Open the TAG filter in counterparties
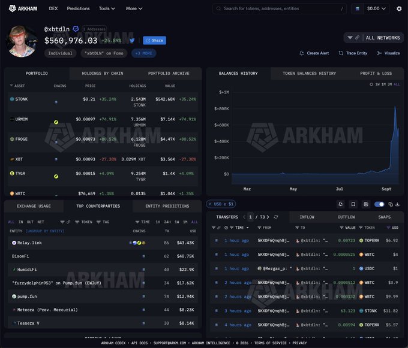Image resolution: width=408 pixels, height=348 pixels. click(x=103, y=222)
